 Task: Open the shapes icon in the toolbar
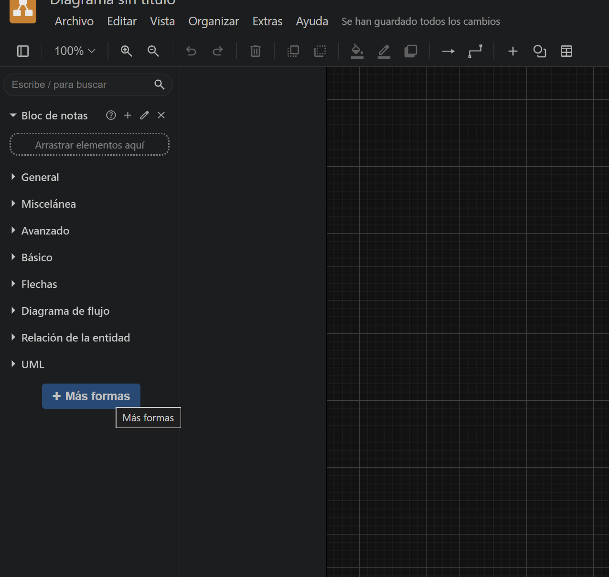pos(540,51)
